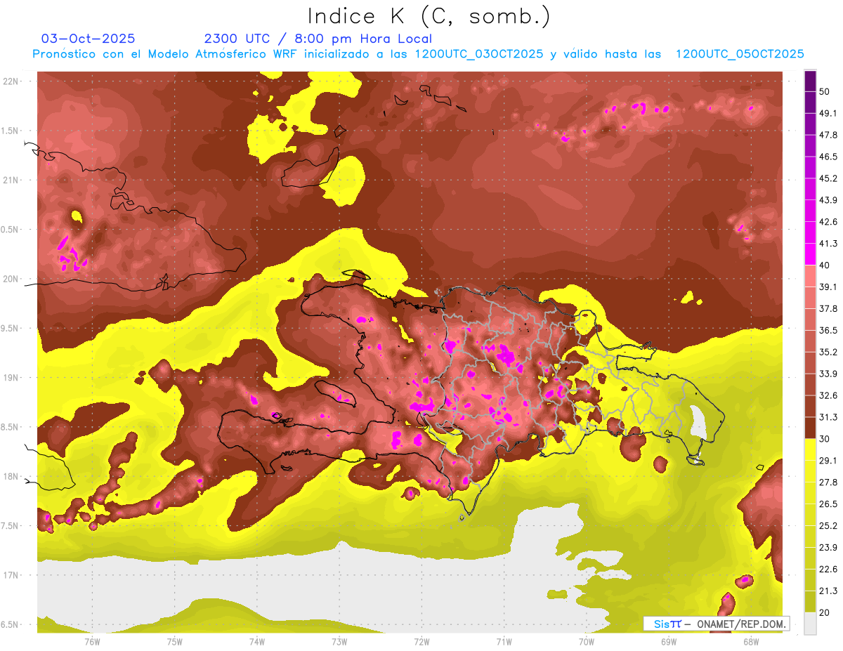843x651 pixels.
Task: Click the dark purple 50 color swatch
Action: pos(810,81)
